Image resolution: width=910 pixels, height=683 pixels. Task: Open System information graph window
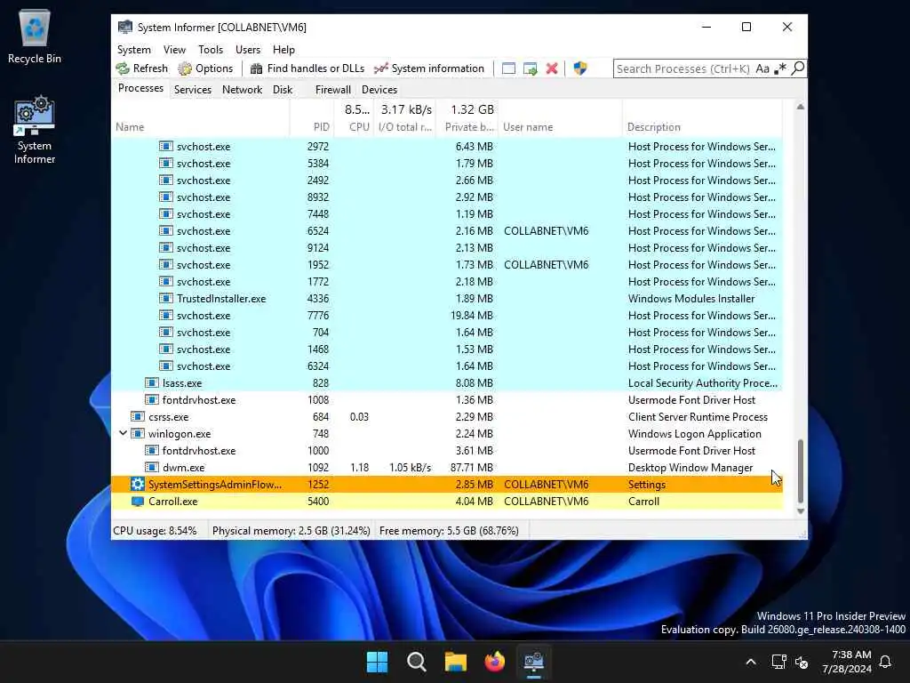(429, 68)
